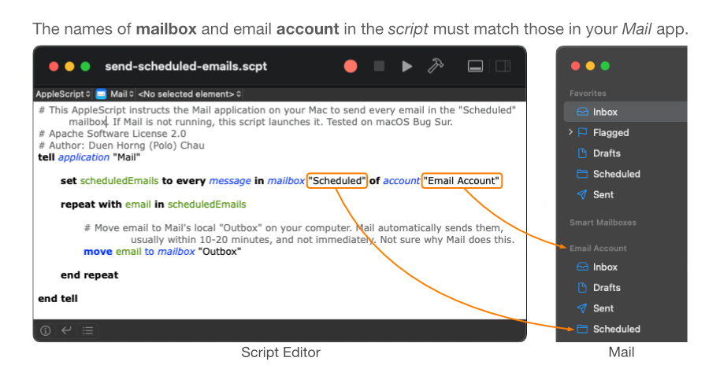The height and width of the screenshot is (376, 720).
Task: Click the Smart Mailboxes section header
Action: (603, 223)
